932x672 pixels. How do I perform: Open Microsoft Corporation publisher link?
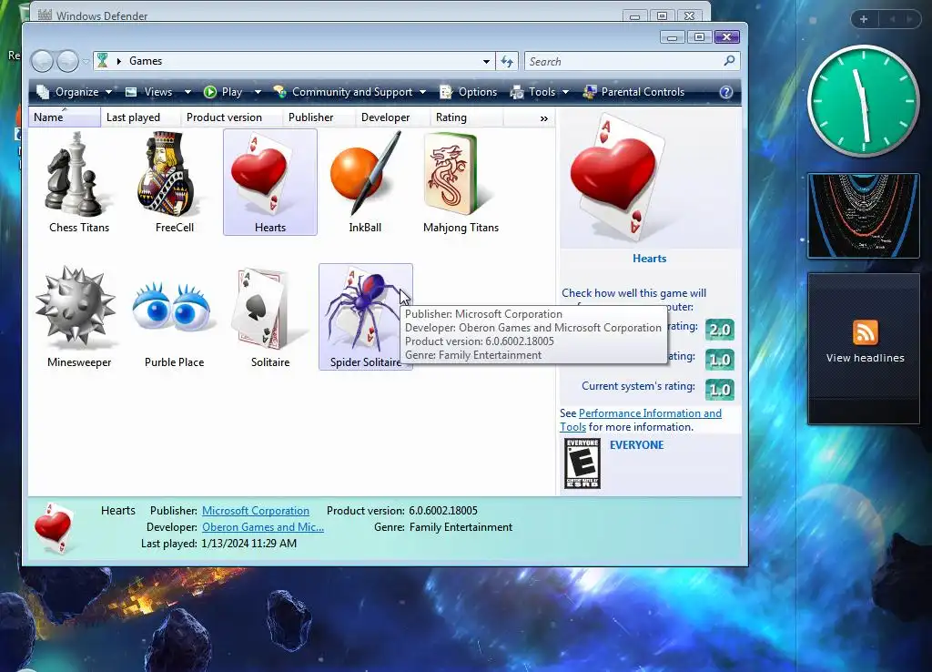coord(256,511)
